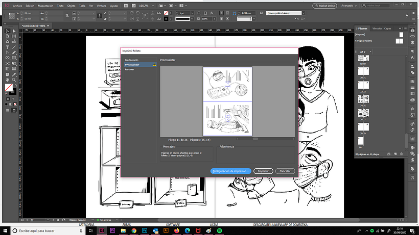
Task: Open the object style dropdown Marco gráfico básico
Action: pos(304,13)
